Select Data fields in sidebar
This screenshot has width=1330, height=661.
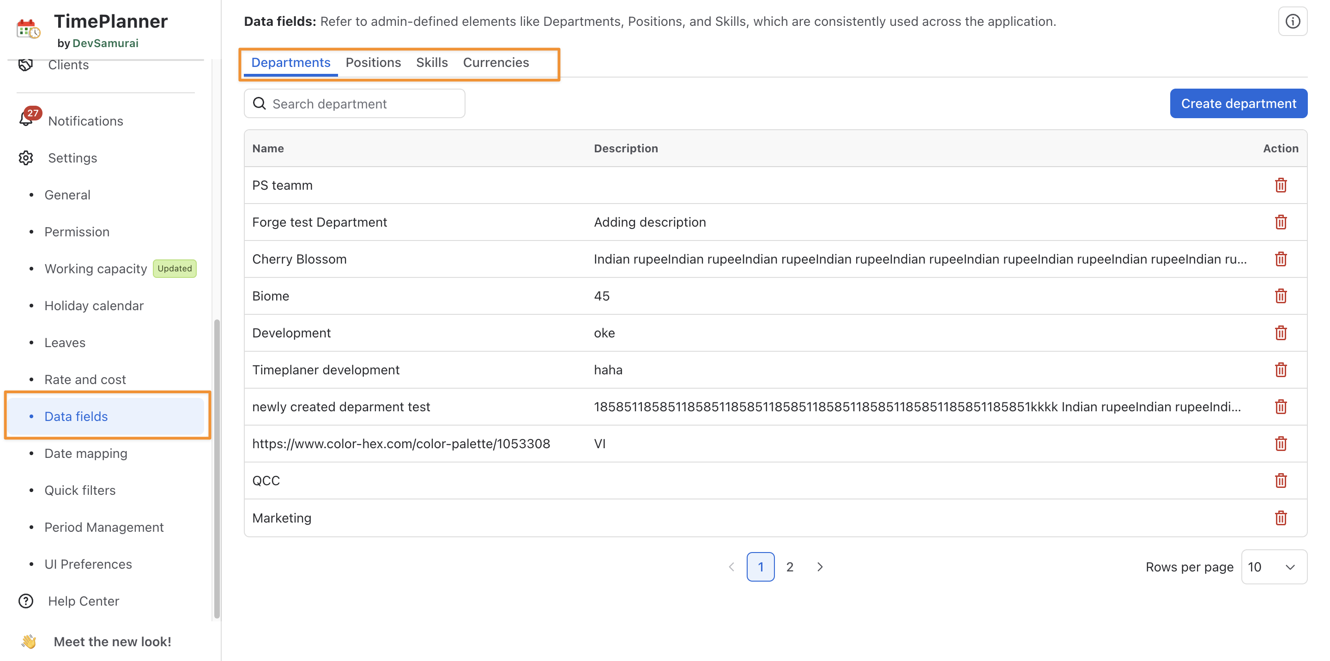(107, 416)
